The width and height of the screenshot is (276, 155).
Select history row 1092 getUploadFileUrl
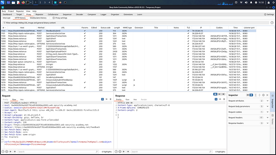[129, 52]
